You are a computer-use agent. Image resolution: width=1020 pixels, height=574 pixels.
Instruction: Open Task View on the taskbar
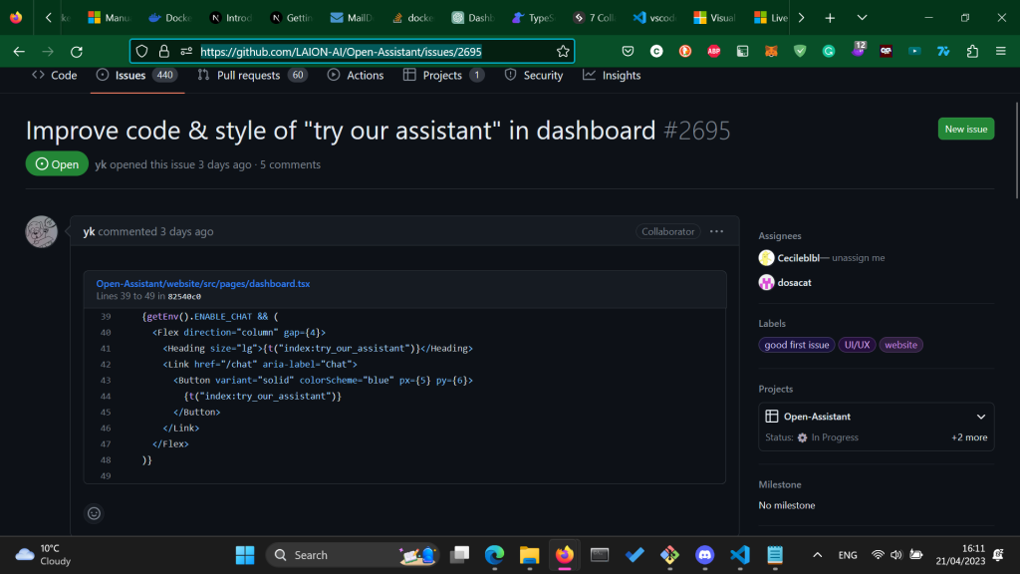[x=460, y=555]
